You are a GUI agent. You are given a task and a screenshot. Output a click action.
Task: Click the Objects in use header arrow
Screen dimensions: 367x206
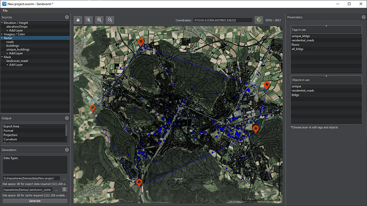326,76
